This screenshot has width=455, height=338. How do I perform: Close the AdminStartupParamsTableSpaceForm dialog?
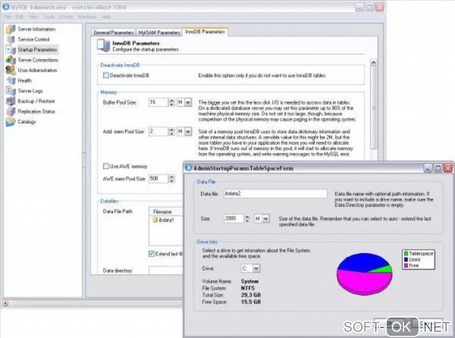coord(448,168)
